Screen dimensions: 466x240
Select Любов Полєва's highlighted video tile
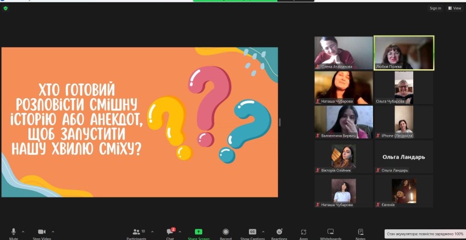click(404, 53)
